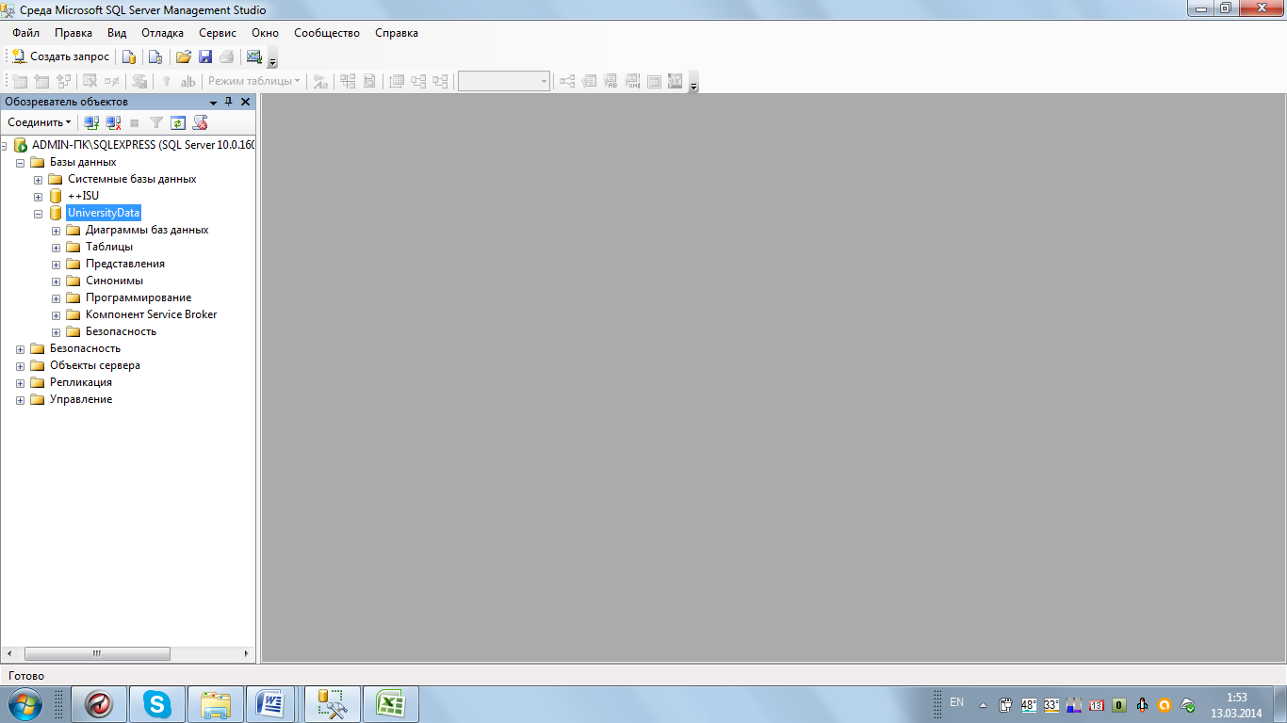
Task: Expand the Представления folder
Action: [57, 264]
